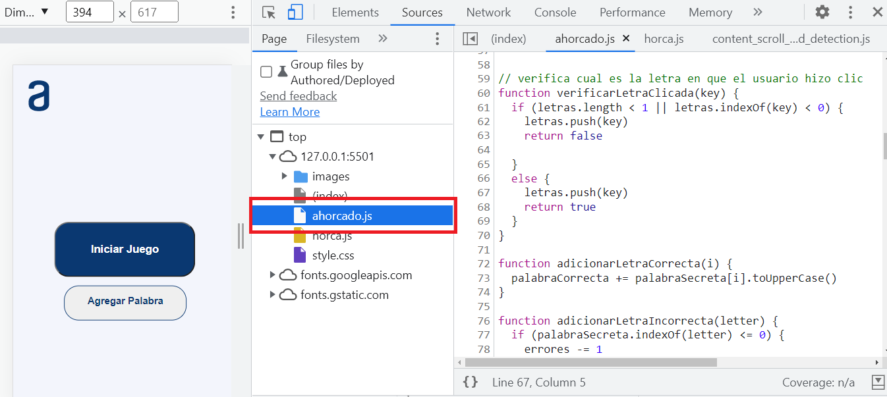Pretty print code with braces icon
887x397 pixels.
[470, 383]
